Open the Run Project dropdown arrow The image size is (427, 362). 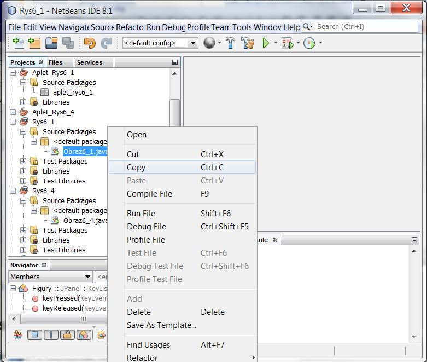(276, 43)
